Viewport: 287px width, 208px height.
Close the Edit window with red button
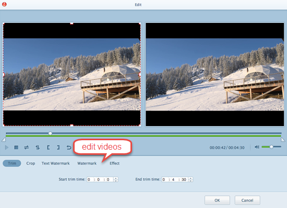pyautogui.click(x=4, y=4)
